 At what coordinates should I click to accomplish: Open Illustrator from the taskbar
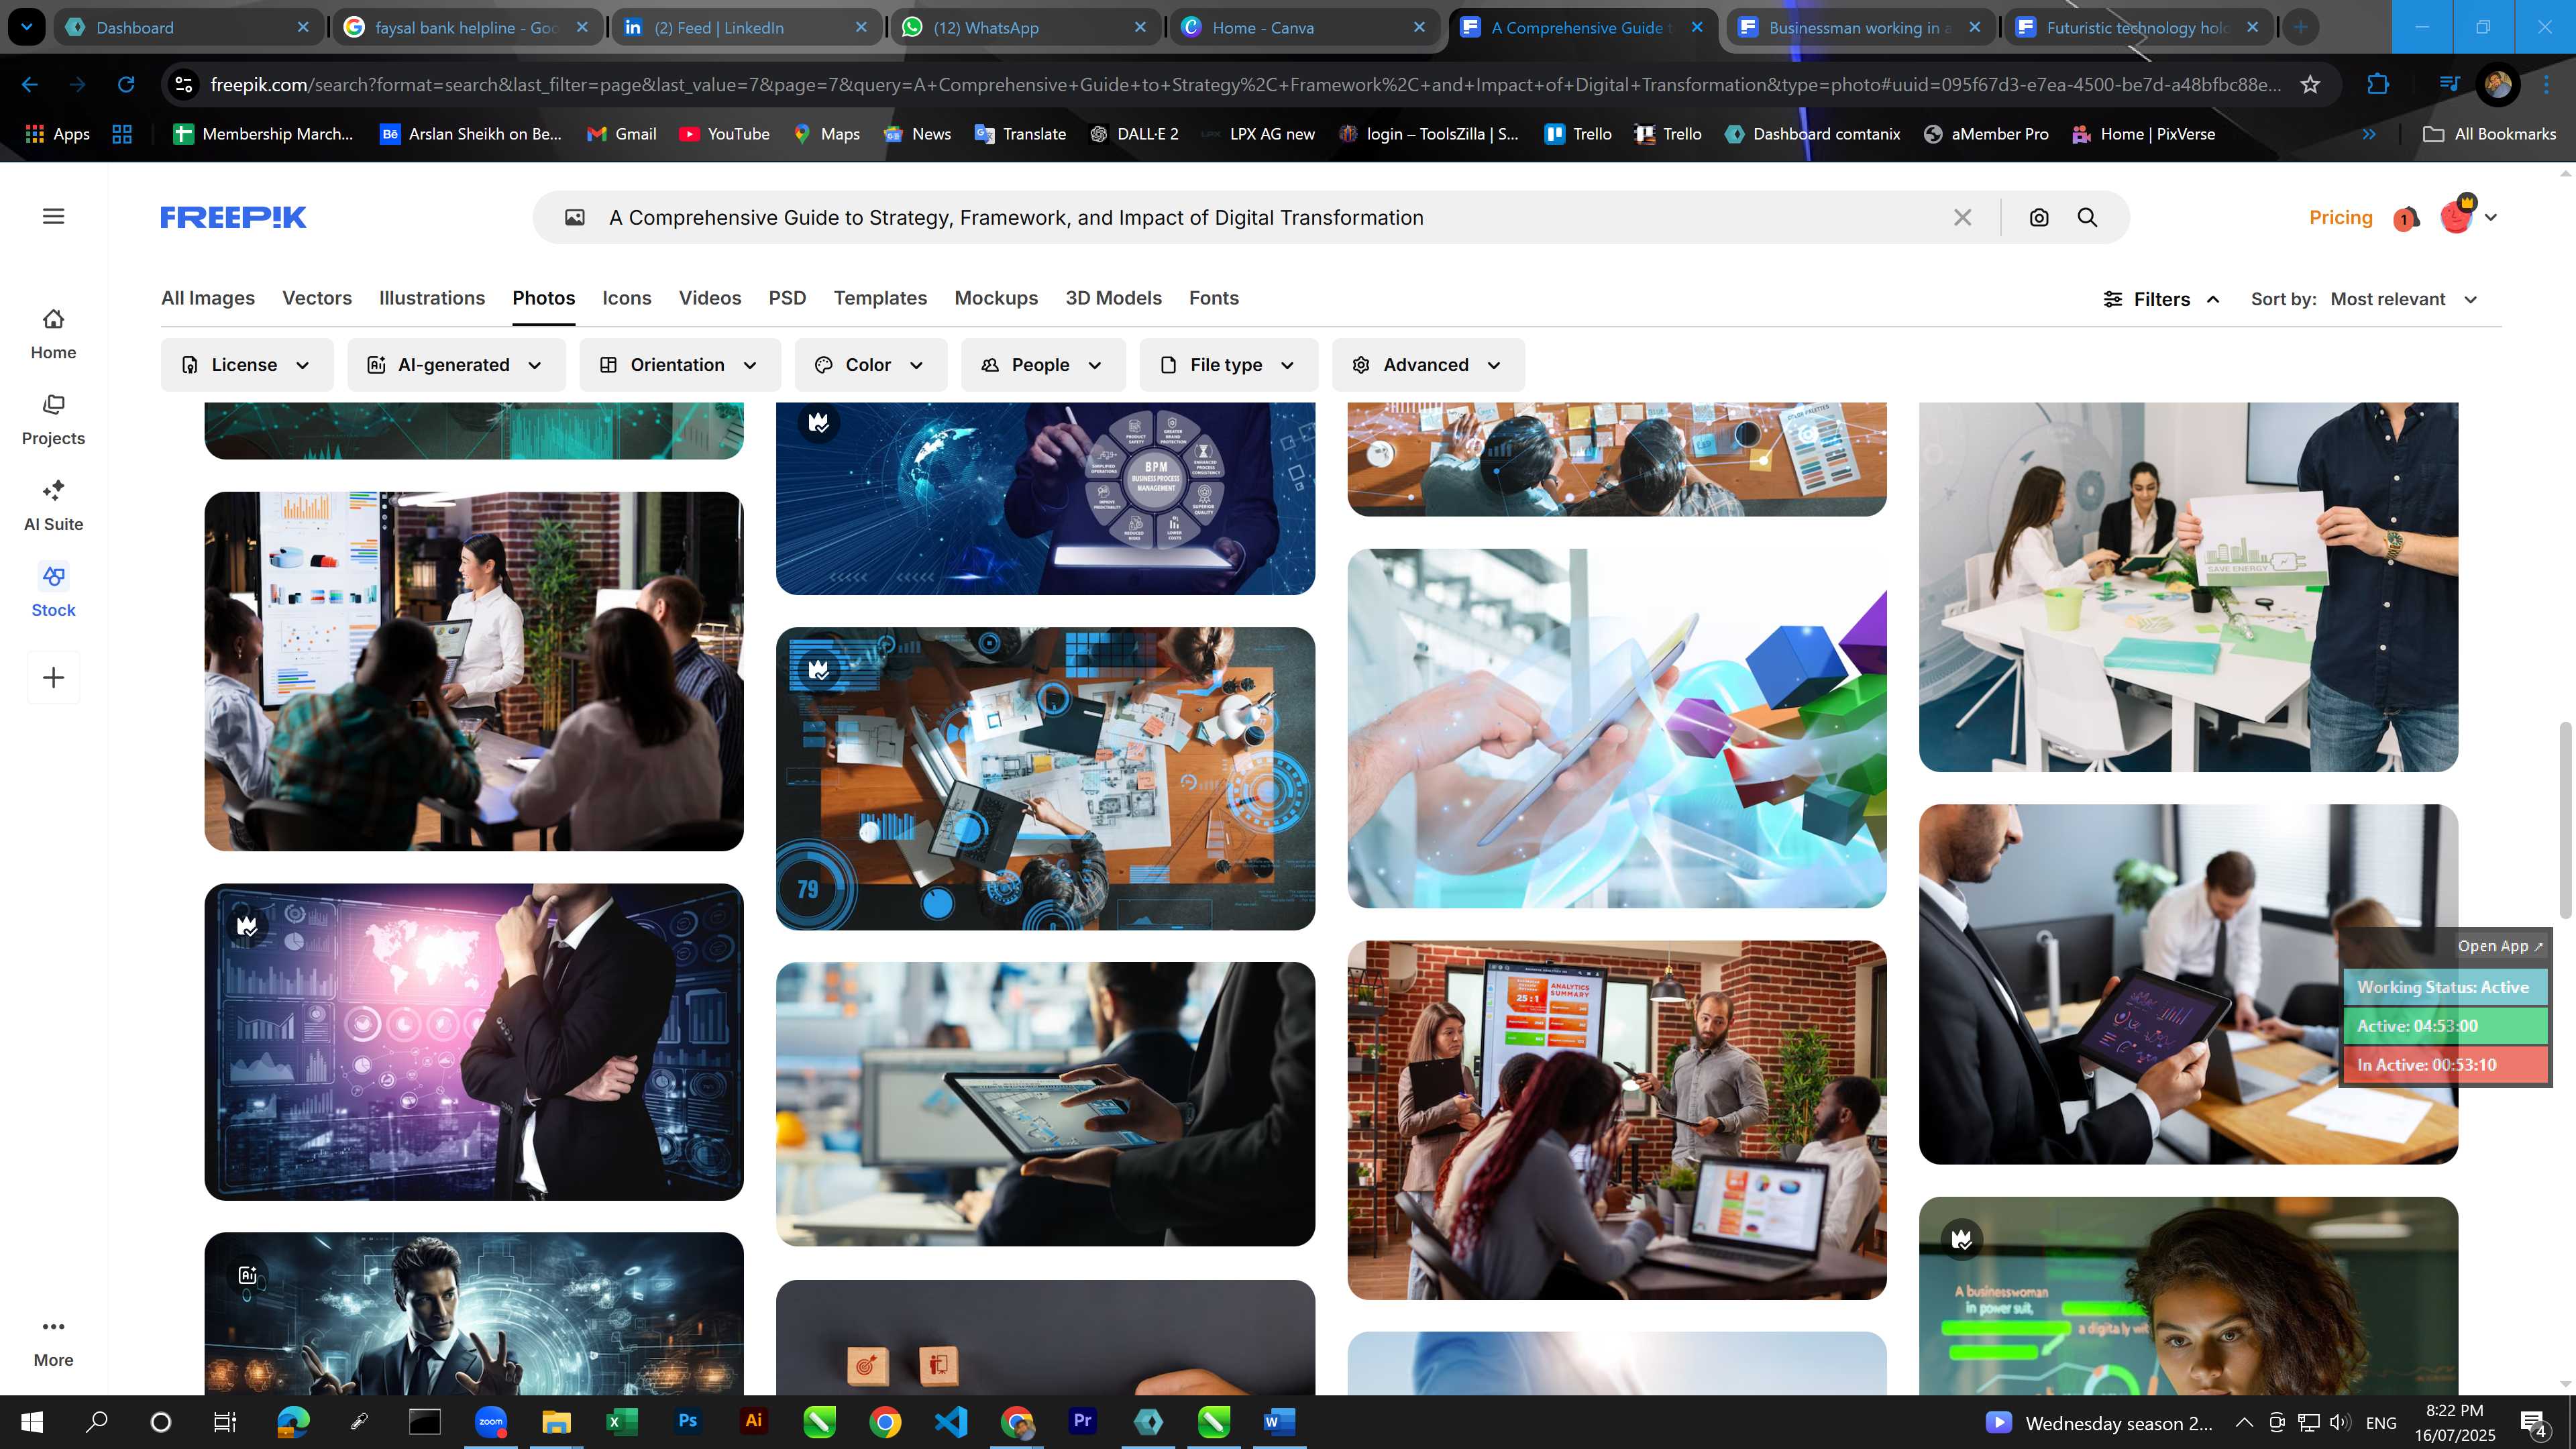pos(753,1421)
